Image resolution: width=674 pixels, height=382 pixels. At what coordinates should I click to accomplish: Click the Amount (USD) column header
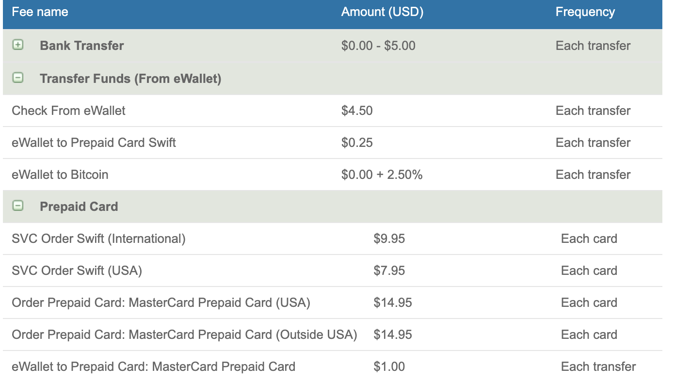coord(382,12)
